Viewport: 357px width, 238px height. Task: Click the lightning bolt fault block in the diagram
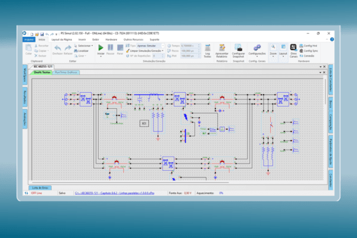click(186, 117)
